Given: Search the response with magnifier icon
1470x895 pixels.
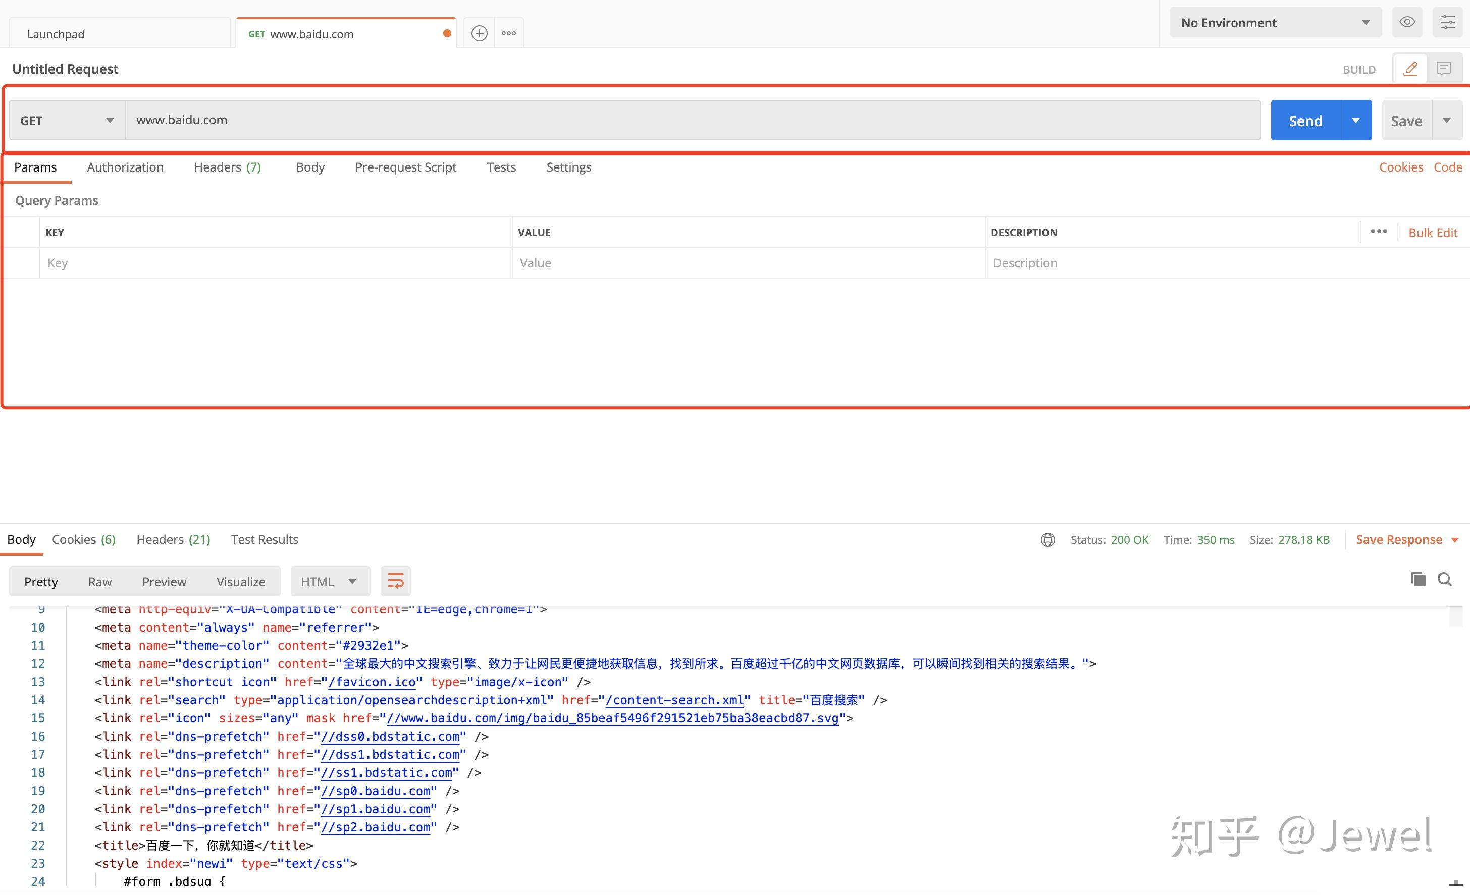Looking at the screenshot, I should [x=1444, y=579].
